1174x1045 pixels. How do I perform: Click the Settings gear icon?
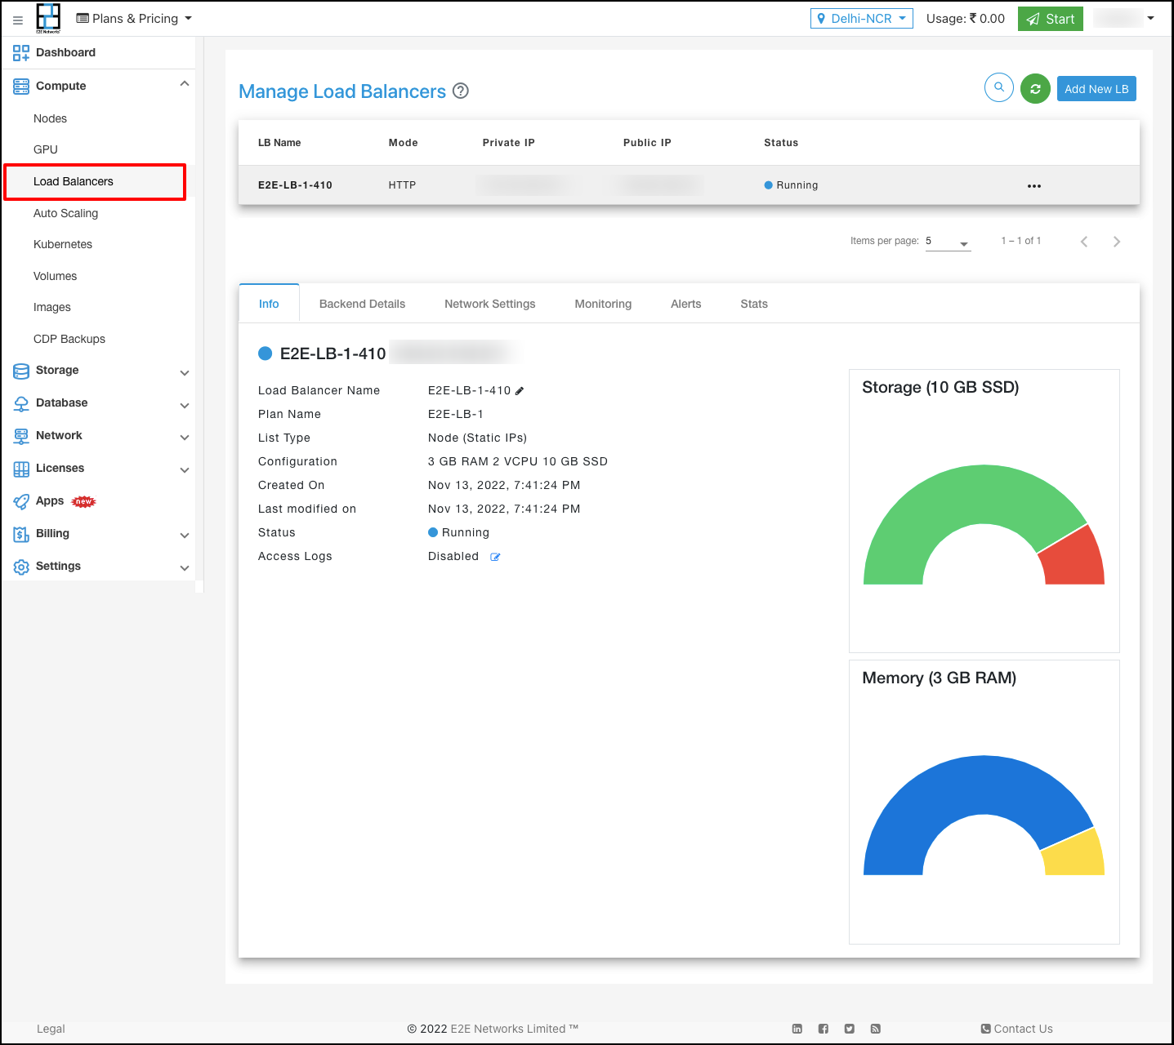(21, 567)
